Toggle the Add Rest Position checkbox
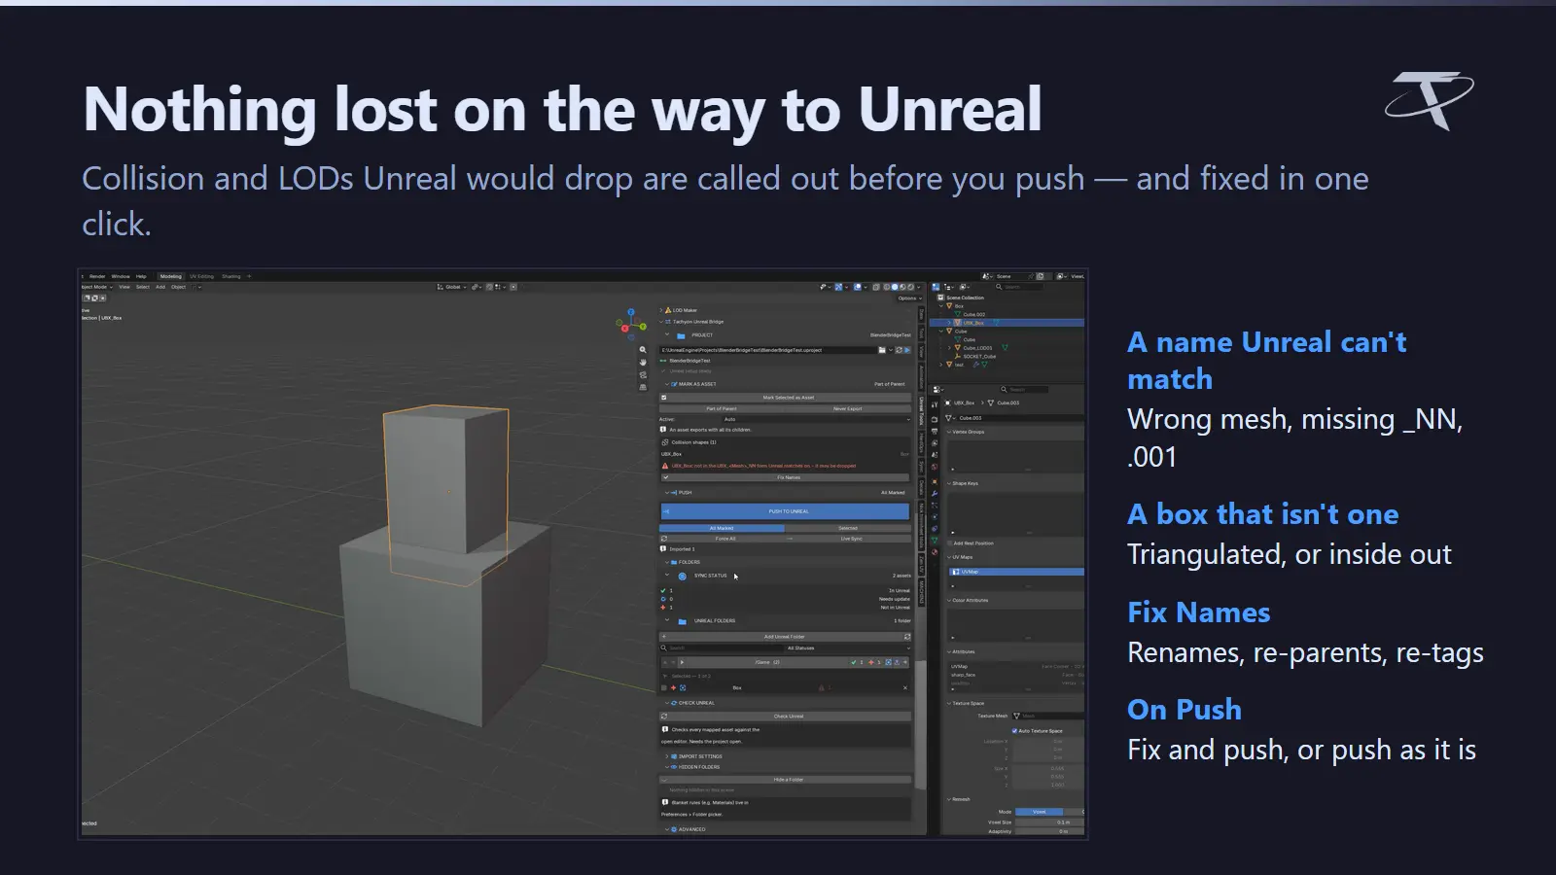The width and height of the screenshot is (1556, 875). (949, 543)
